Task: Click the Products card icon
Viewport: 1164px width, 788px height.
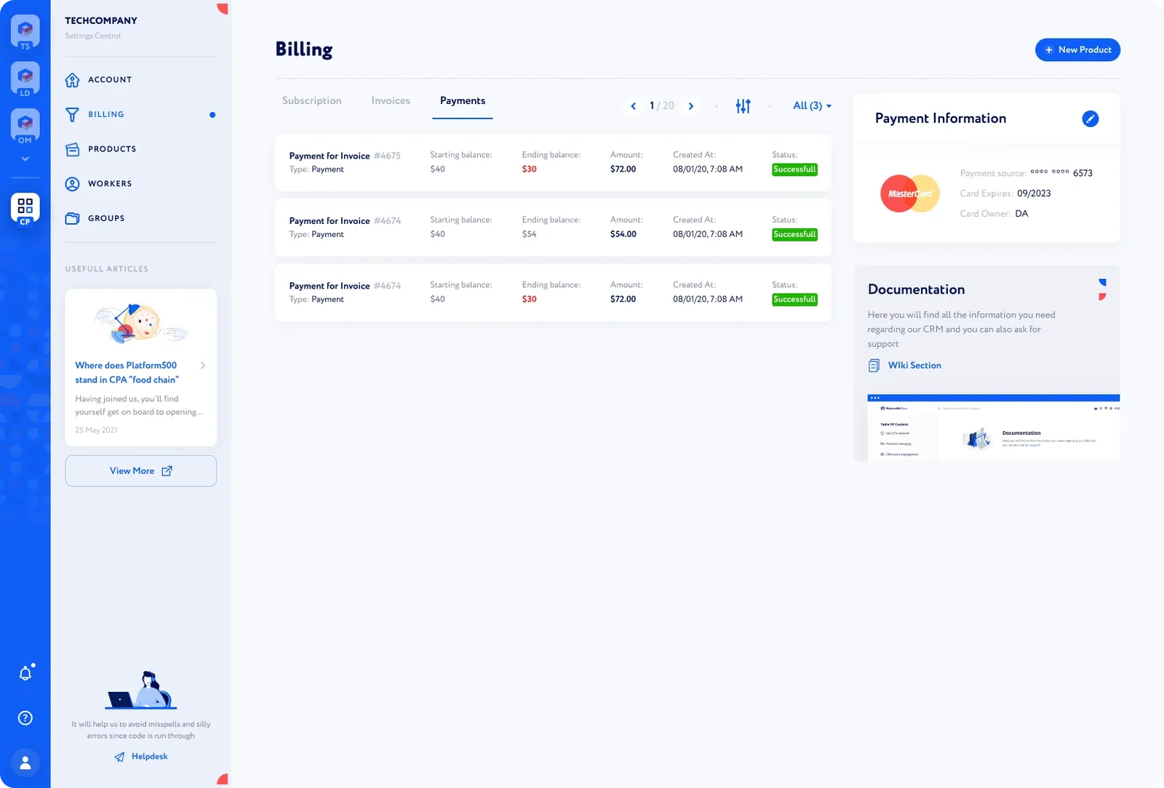Action: [72, 149]
